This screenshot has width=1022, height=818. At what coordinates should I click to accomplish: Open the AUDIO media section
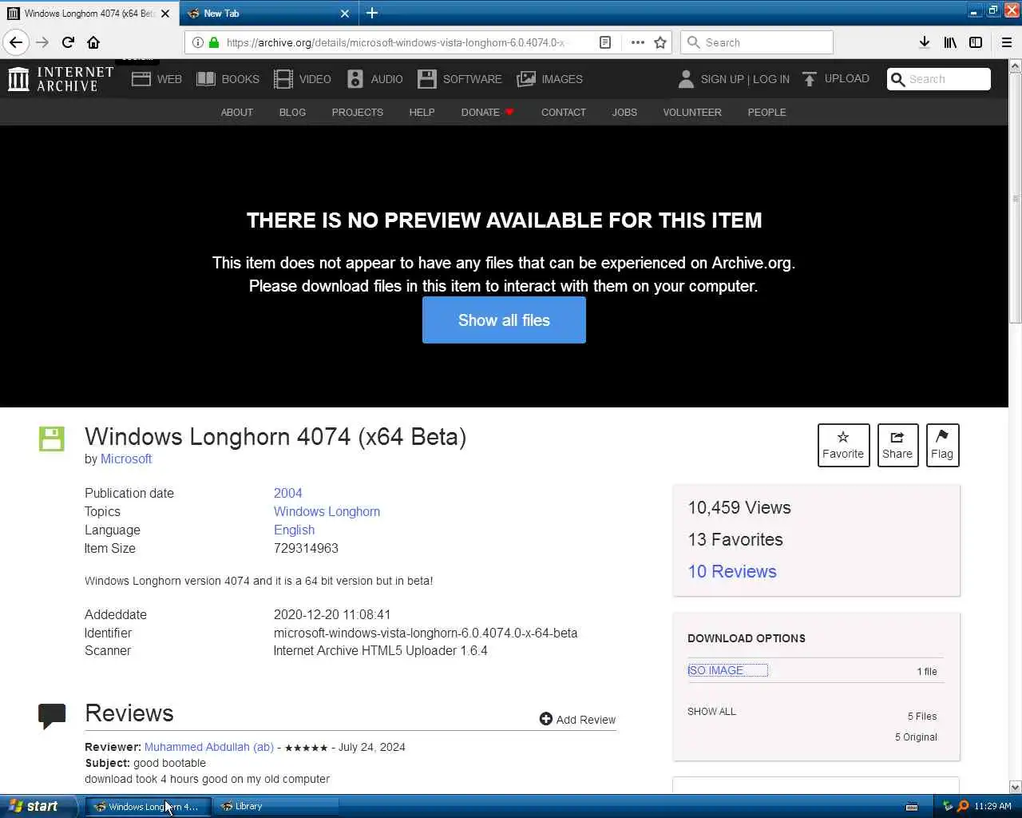coord(375,79)
